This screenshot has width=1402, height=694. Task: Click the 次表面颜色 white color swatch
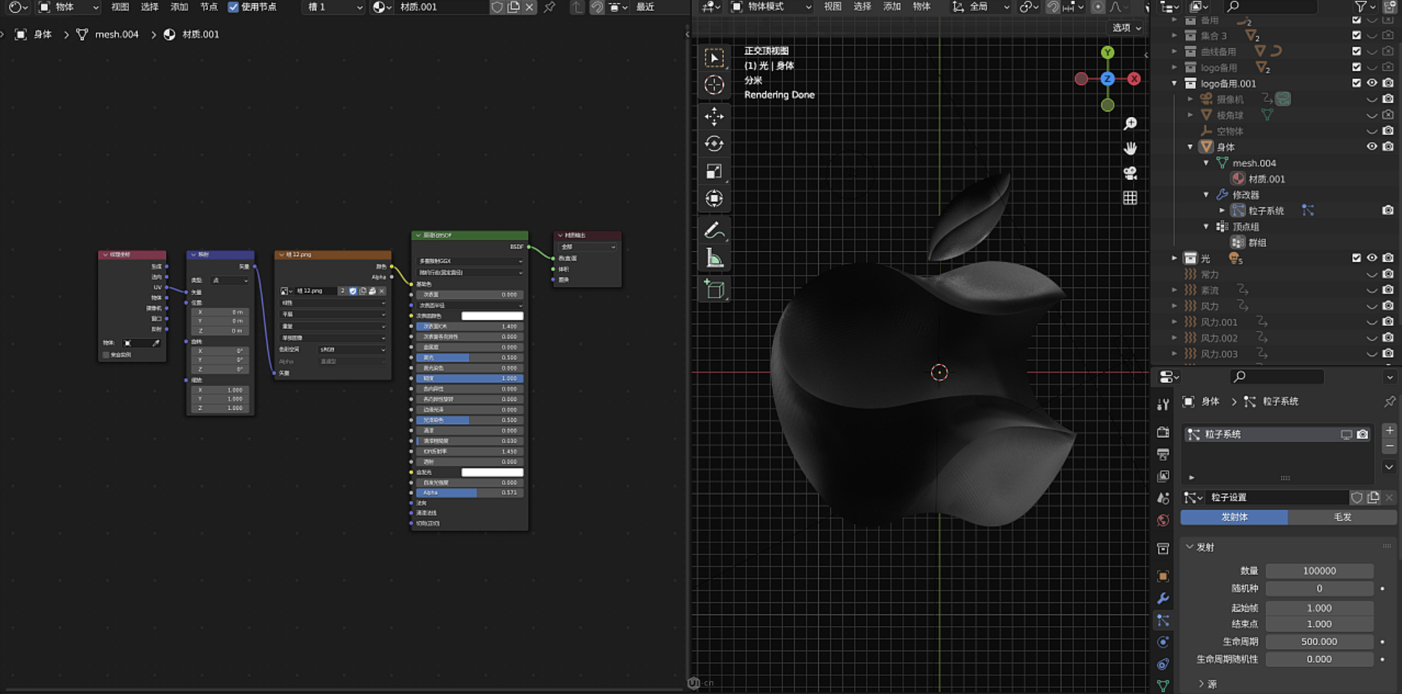click(492, 316)
